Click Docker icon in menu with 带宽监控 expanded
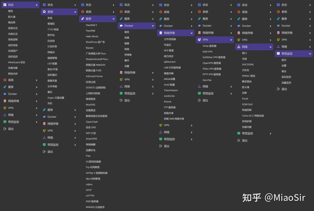Screen dimensions: 314x211 point(278,26)
